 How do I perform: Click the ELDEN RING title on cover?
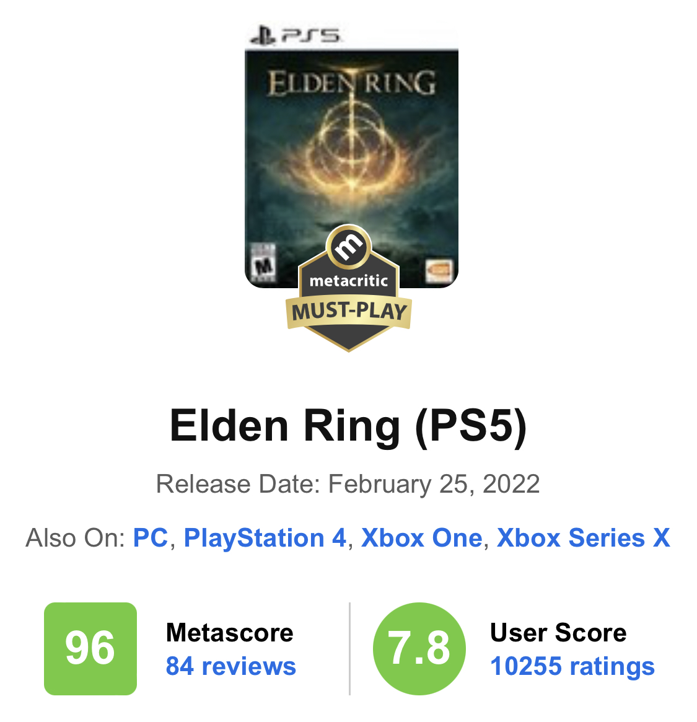click(351, 83)
